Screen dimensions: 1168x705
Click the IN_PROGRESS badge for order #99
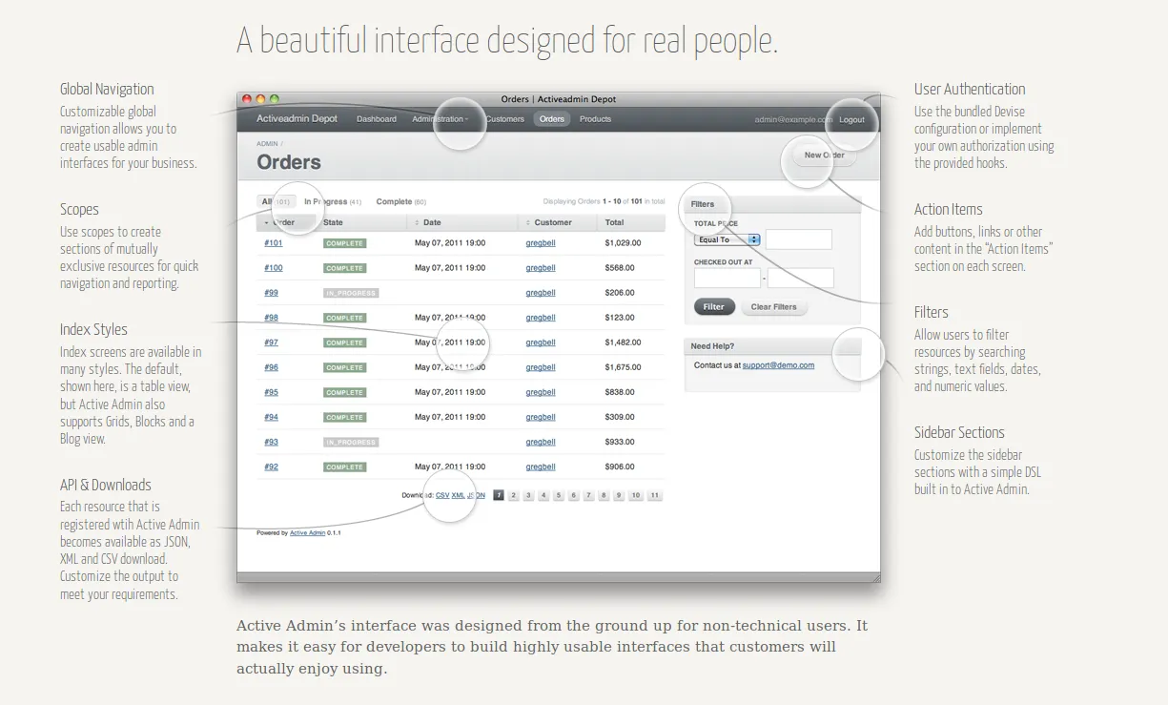point(351,293)
